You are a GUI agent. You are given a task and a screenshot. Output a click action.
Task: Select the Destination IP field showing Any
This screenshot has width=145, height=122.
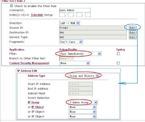93,32
